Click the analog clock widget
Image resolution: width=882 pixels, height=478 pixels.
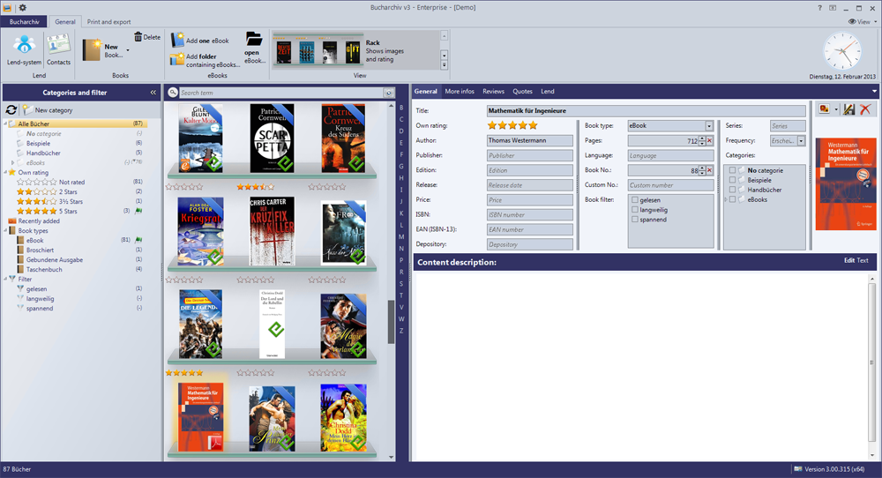[842, 51]
